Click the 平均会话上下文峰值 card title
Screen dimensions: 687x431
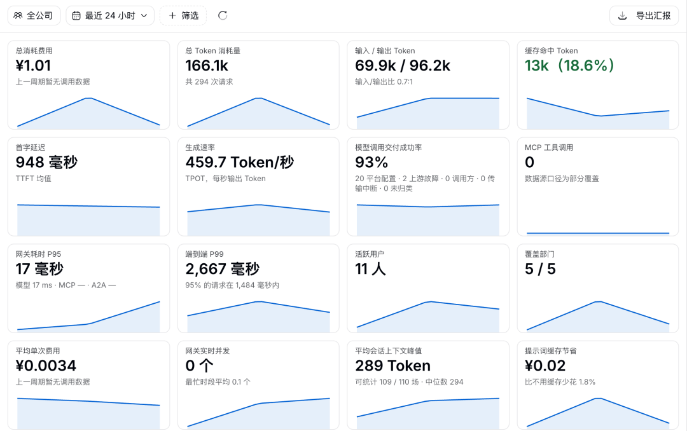pos(389,351)
